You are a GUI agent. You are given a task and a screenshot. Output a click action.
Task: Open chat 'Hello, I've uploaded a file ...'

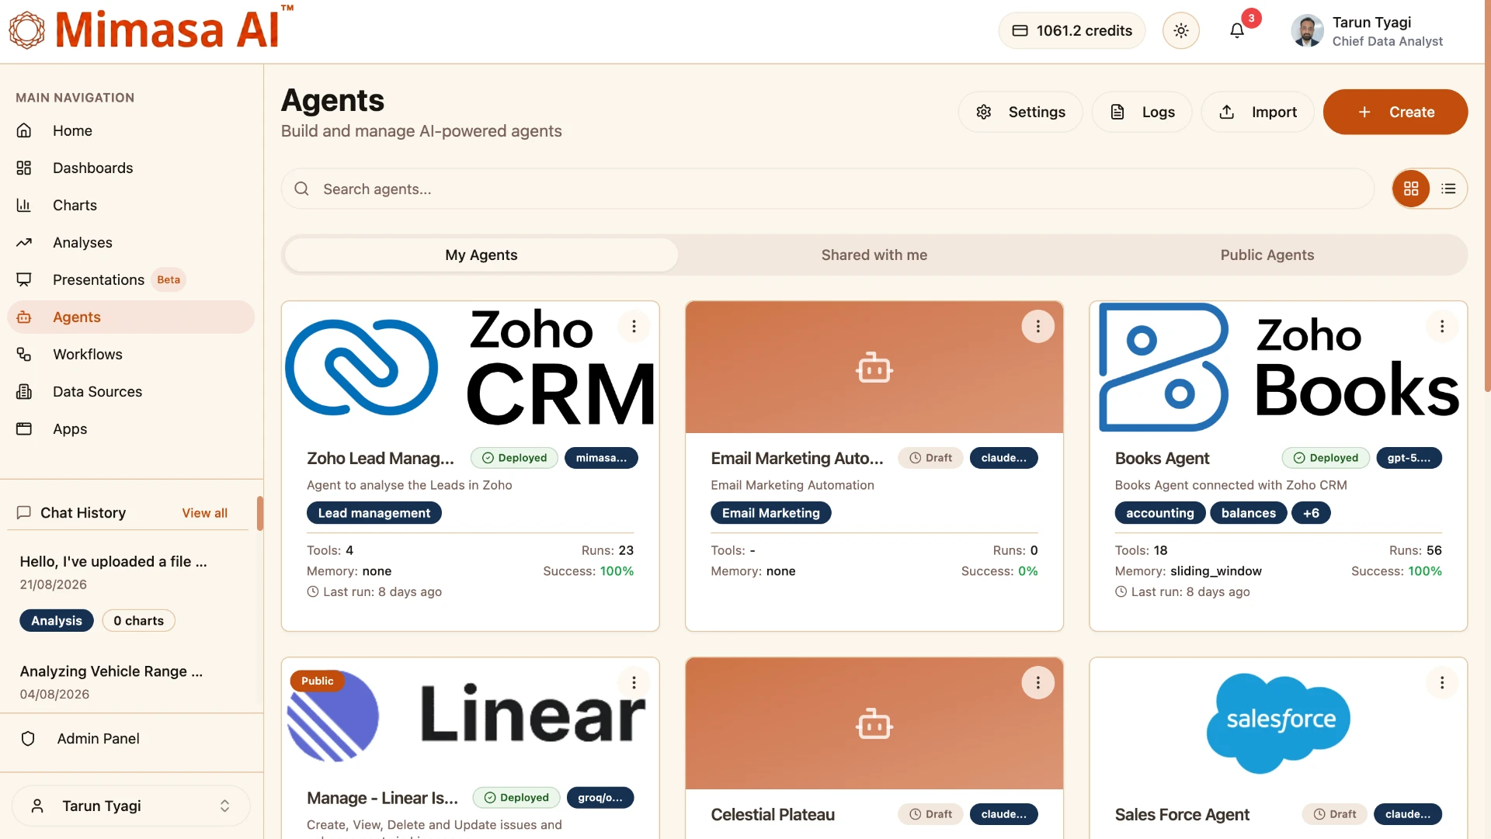pos(113,561)
